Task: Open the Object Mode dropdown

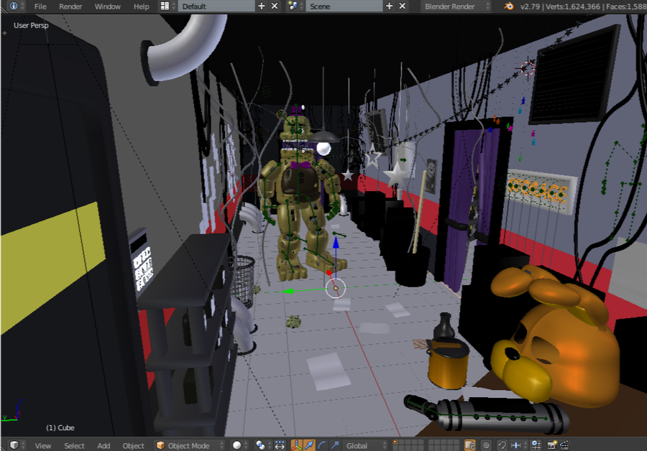Action: pyautogui.click(x=190, y=445)
